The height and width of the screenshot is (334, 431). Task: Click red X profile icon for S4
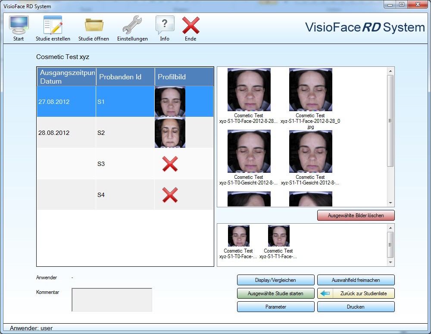pos(170,195)
